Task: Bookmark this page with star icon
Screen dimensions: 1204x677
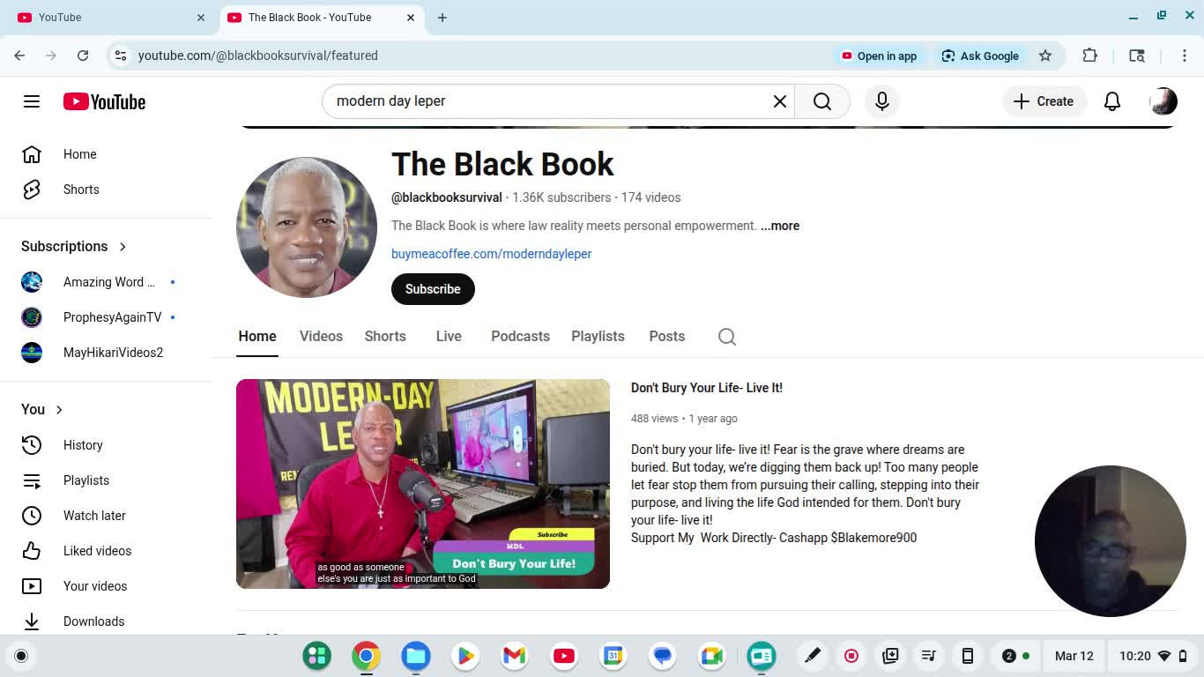Action: (x=1045, y=56)
